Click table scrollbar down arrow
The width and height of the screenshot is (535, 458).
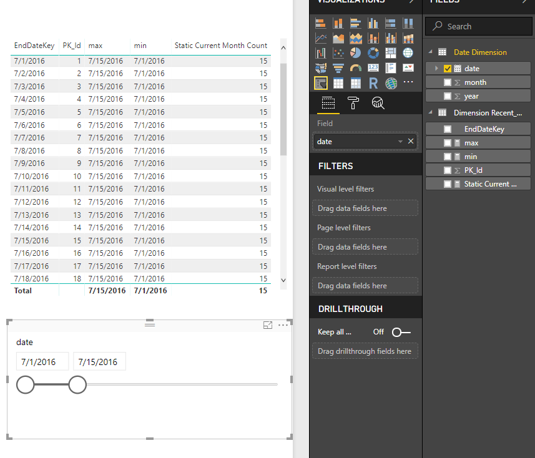click(283, 280)
